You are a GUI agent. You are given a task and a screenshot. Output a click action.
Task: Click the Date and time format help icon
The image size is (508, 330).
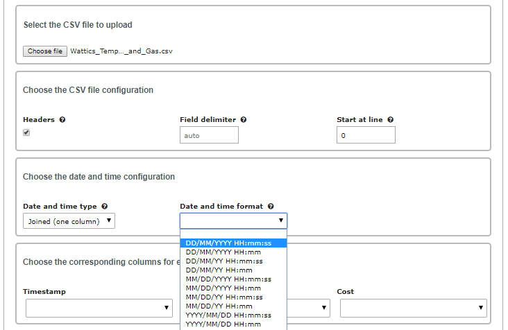coord(271,207)
